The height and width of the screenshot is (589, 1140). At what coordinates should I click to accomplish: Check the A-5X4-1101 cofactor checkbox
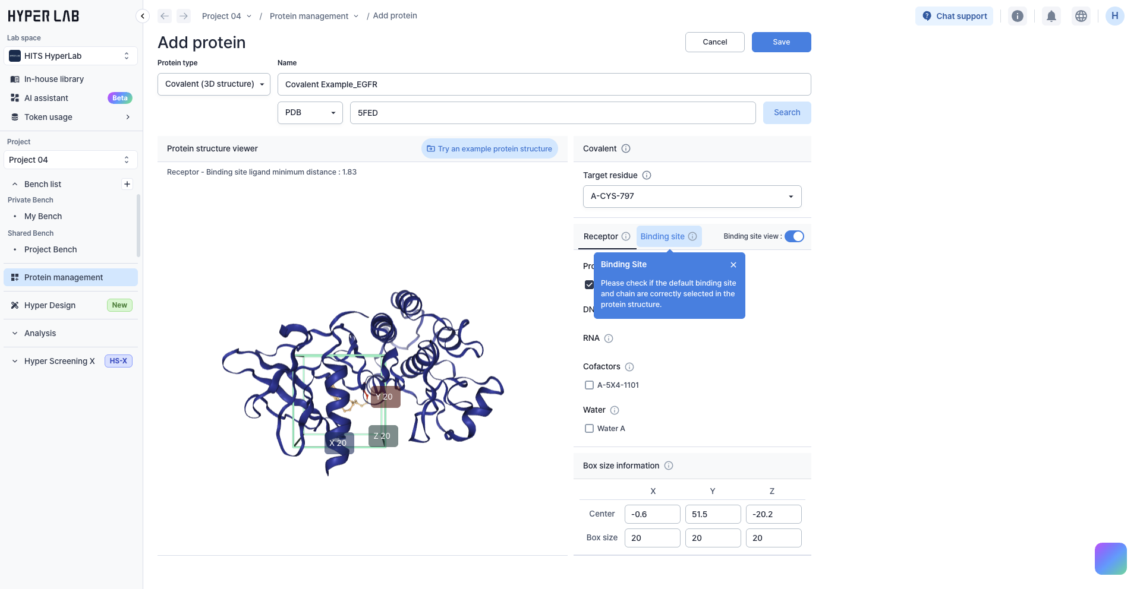tap(589, 385)
